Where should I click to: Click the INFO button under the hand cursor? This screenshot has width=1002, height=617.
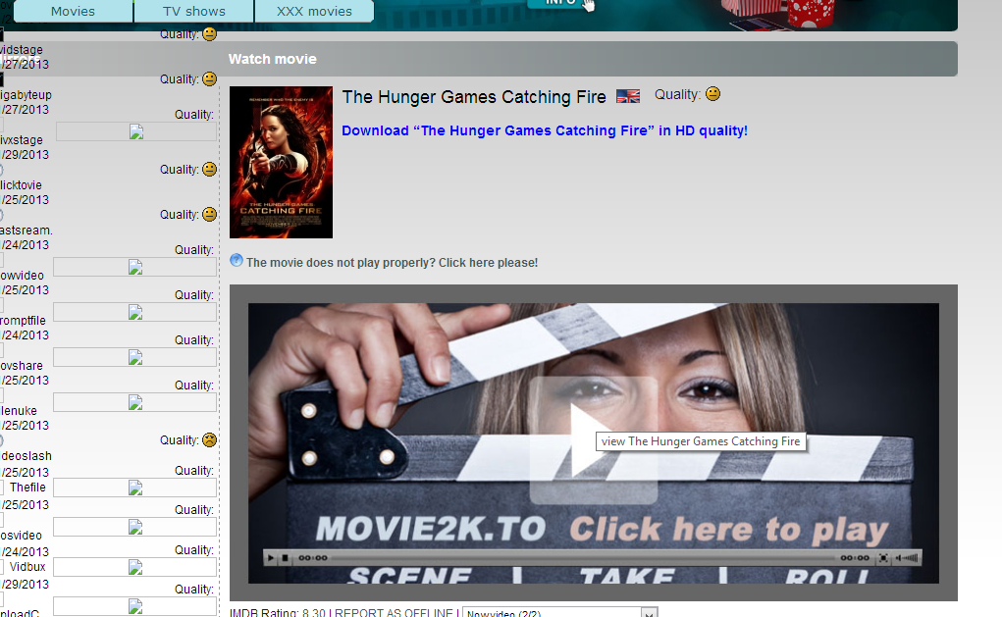(561, 3)
